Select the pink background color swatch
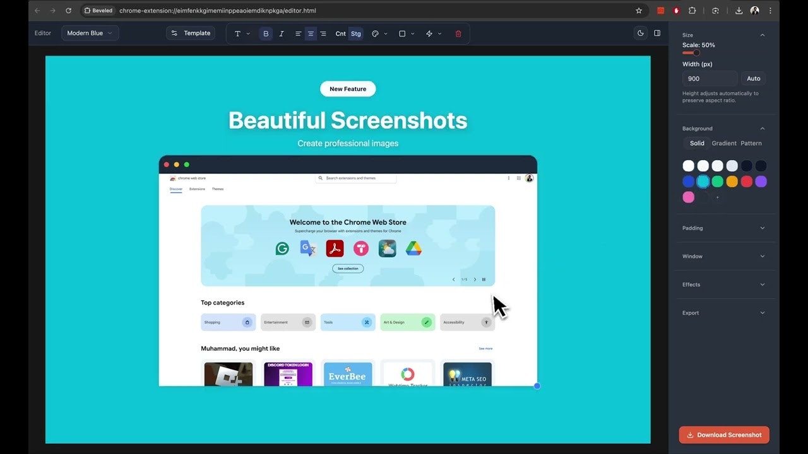 tap(688, 197)
